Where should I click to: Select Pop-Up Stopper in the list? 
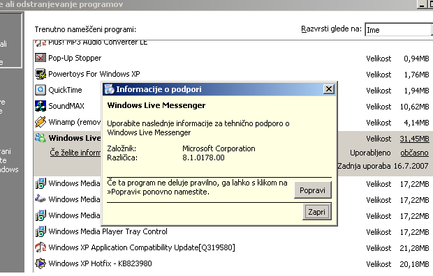(x=75, y=58)
